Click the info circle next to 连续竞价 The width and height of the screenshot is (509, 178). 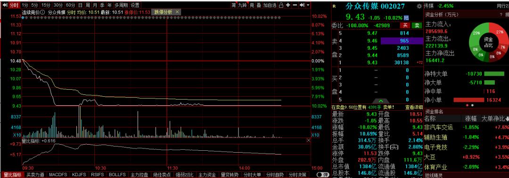[42, 12]
